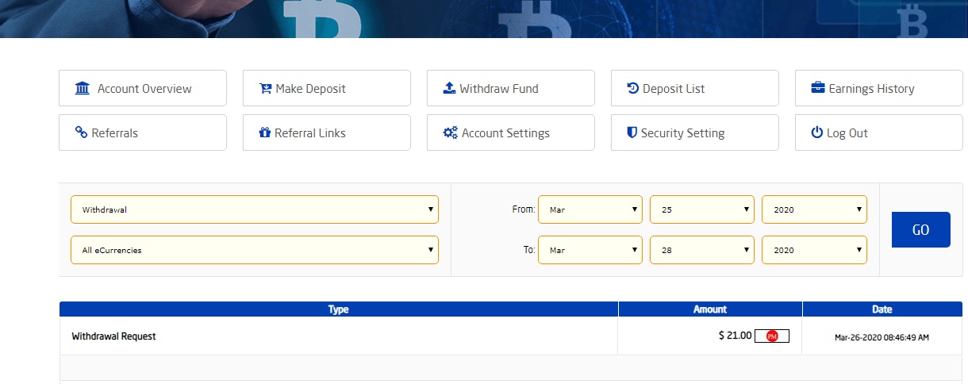Click the cart icon beside Make Deposit
This screenshot has width=968, height=384.
tap(266, 88)
